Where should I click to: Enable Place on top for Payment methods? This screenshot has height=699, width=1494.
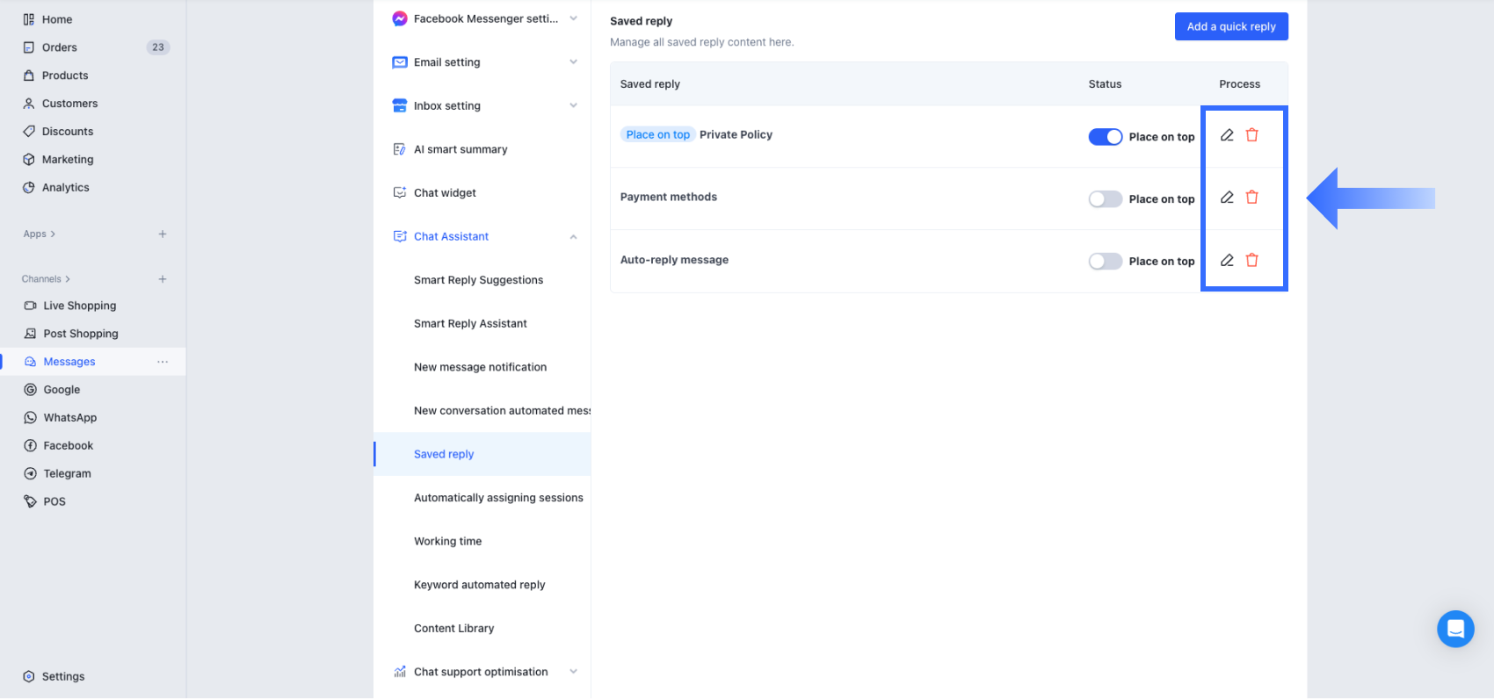(1106, 199)
